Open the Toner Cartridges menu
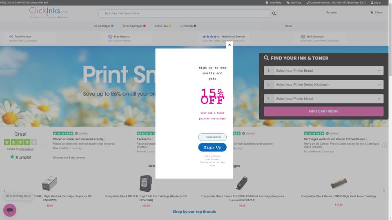392x220 pixels. pyautogui.click(x=134, y=26)
